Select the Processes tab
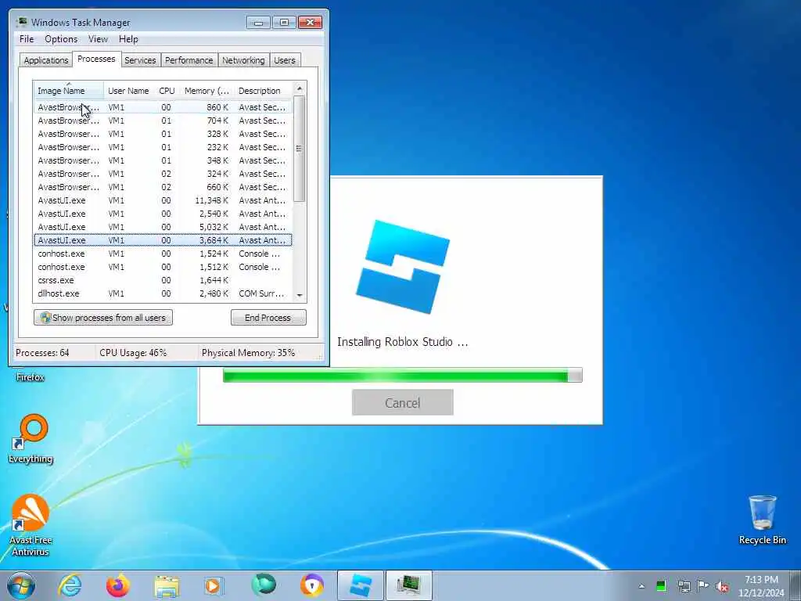The width and height of the screenshot is (801, 601). pyautogui.click(x=96, y=59)
